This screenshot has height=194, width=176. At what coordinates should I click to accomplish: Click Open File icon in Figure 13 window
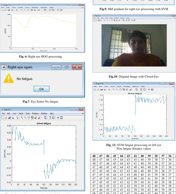[6, 118]
